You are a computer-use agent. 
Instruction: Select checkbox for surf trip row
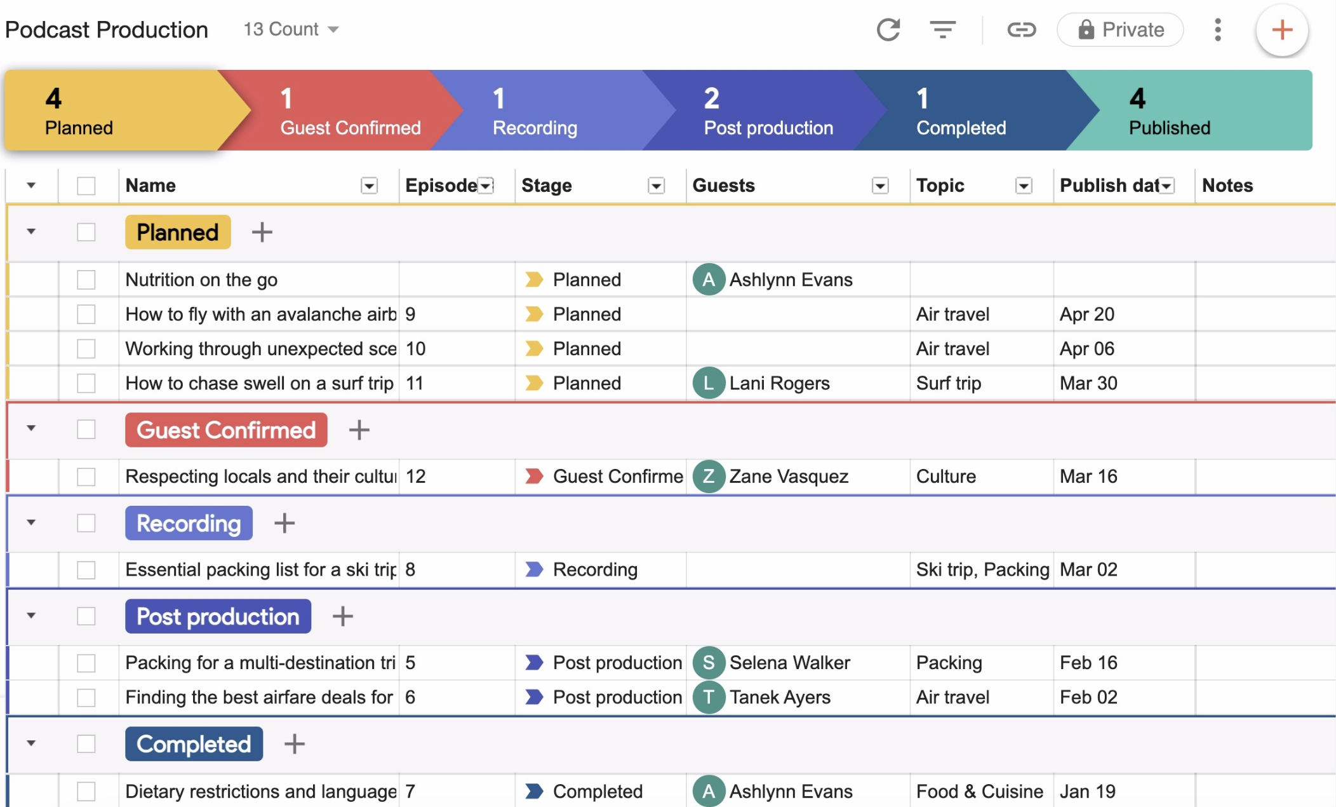point(86,383)
